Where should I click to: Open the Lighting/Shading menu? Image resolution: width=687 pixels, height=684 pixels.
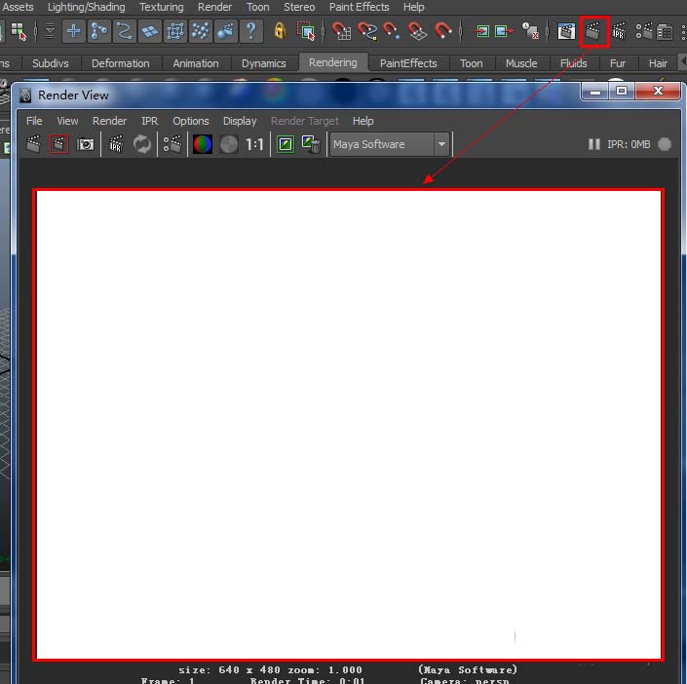[x=86, y=7]
